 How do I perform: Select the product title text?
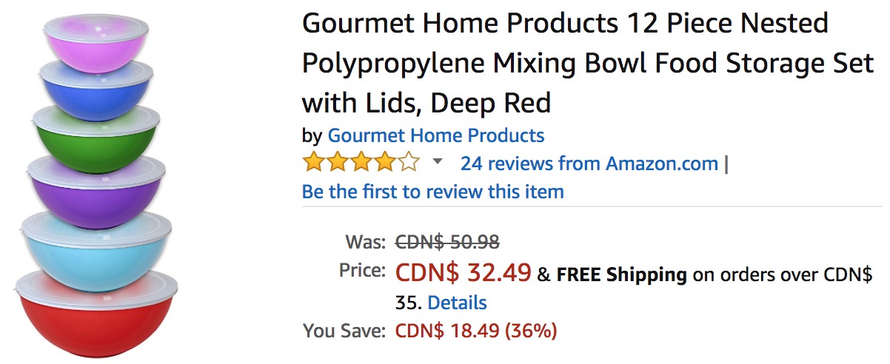point(588,63)
